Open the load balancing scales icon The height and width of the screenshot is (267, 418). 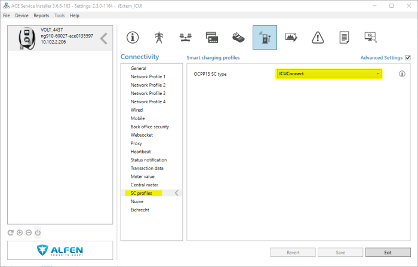(186, 37)
